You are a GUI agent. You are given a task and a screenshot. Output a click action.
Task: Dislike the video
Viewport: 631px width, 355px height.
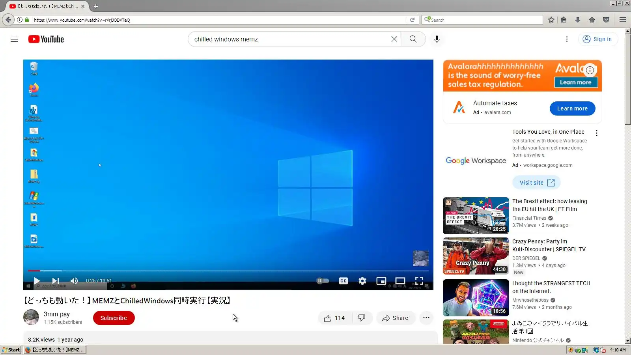[x=361, y=318]
